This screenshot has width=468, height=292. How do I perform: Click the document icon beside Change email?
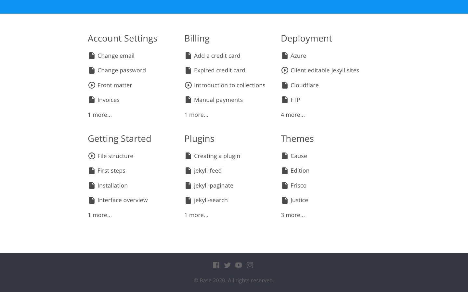coord(92,56)
